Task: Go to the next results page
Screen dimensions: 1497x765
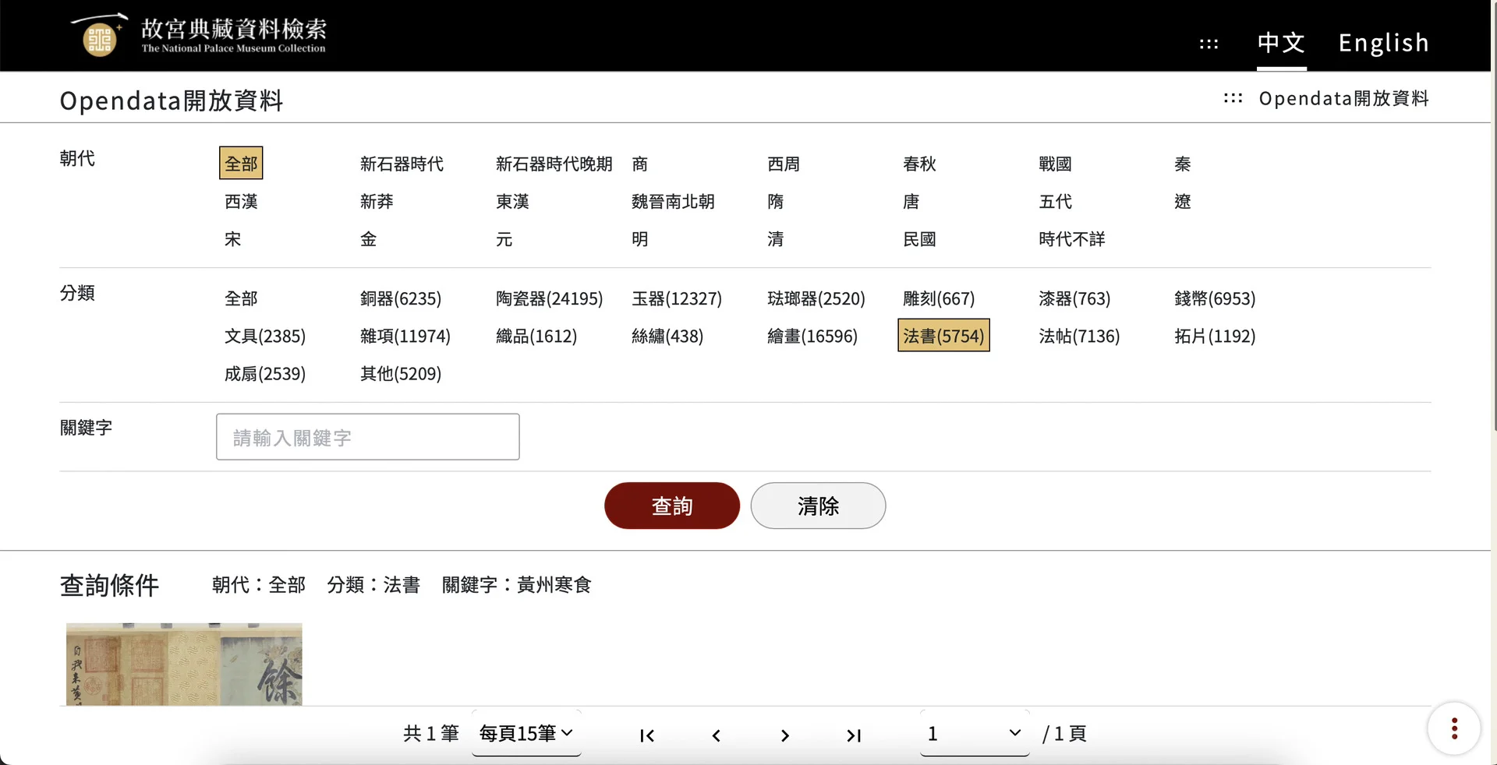Action: click(x=784, y=735)
